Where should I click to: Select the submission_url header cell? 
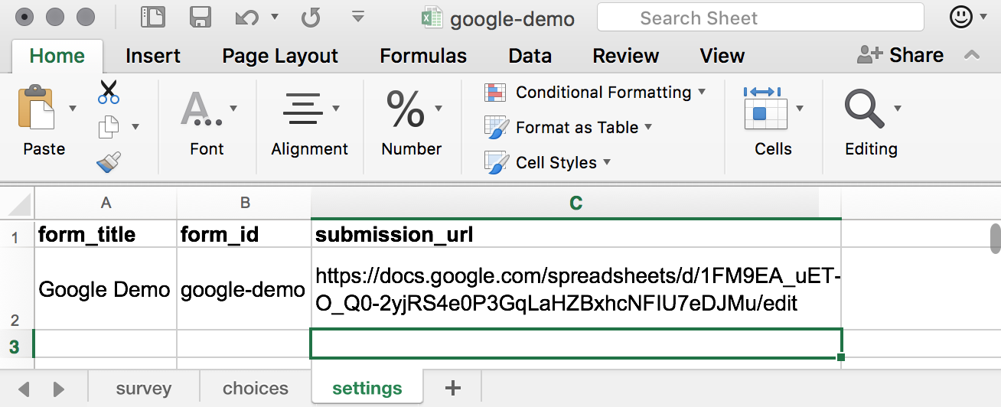(576, 234)
